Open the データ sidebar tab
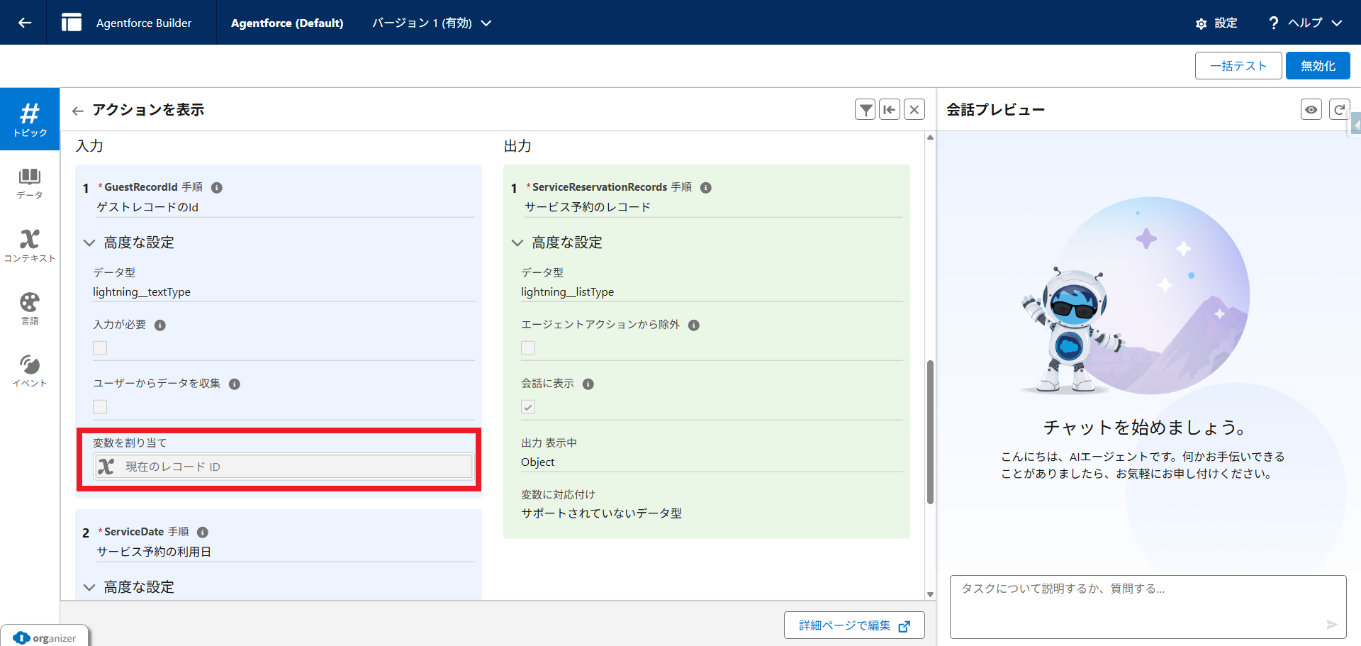Screen dimensions: 1361x646 30,183
